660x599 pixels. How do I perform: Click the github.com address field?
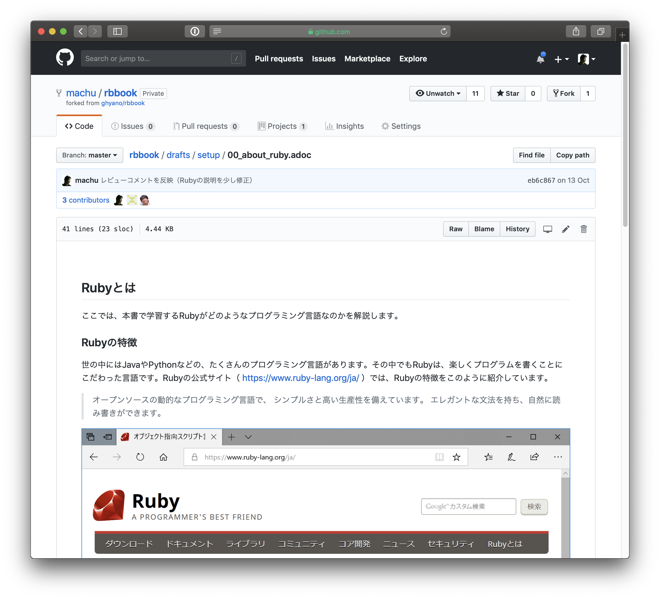(x=330, y=31)
